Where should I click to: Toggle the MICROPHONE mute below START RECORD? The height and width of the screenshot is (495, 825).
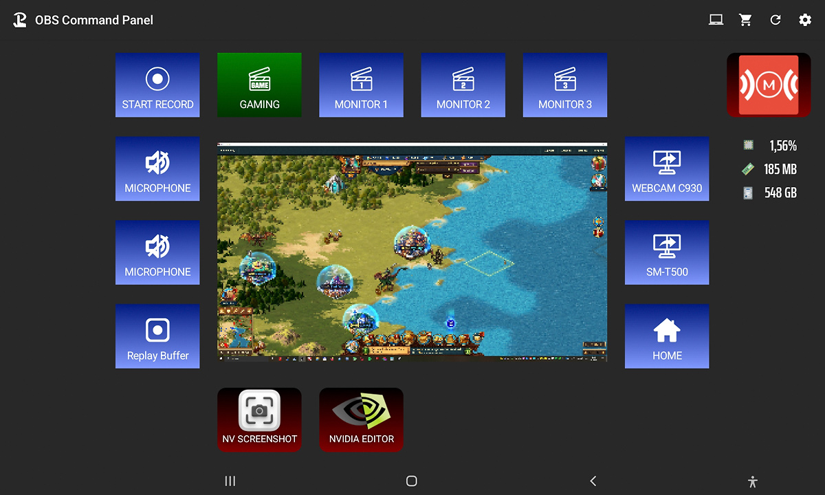pos(157,169)
